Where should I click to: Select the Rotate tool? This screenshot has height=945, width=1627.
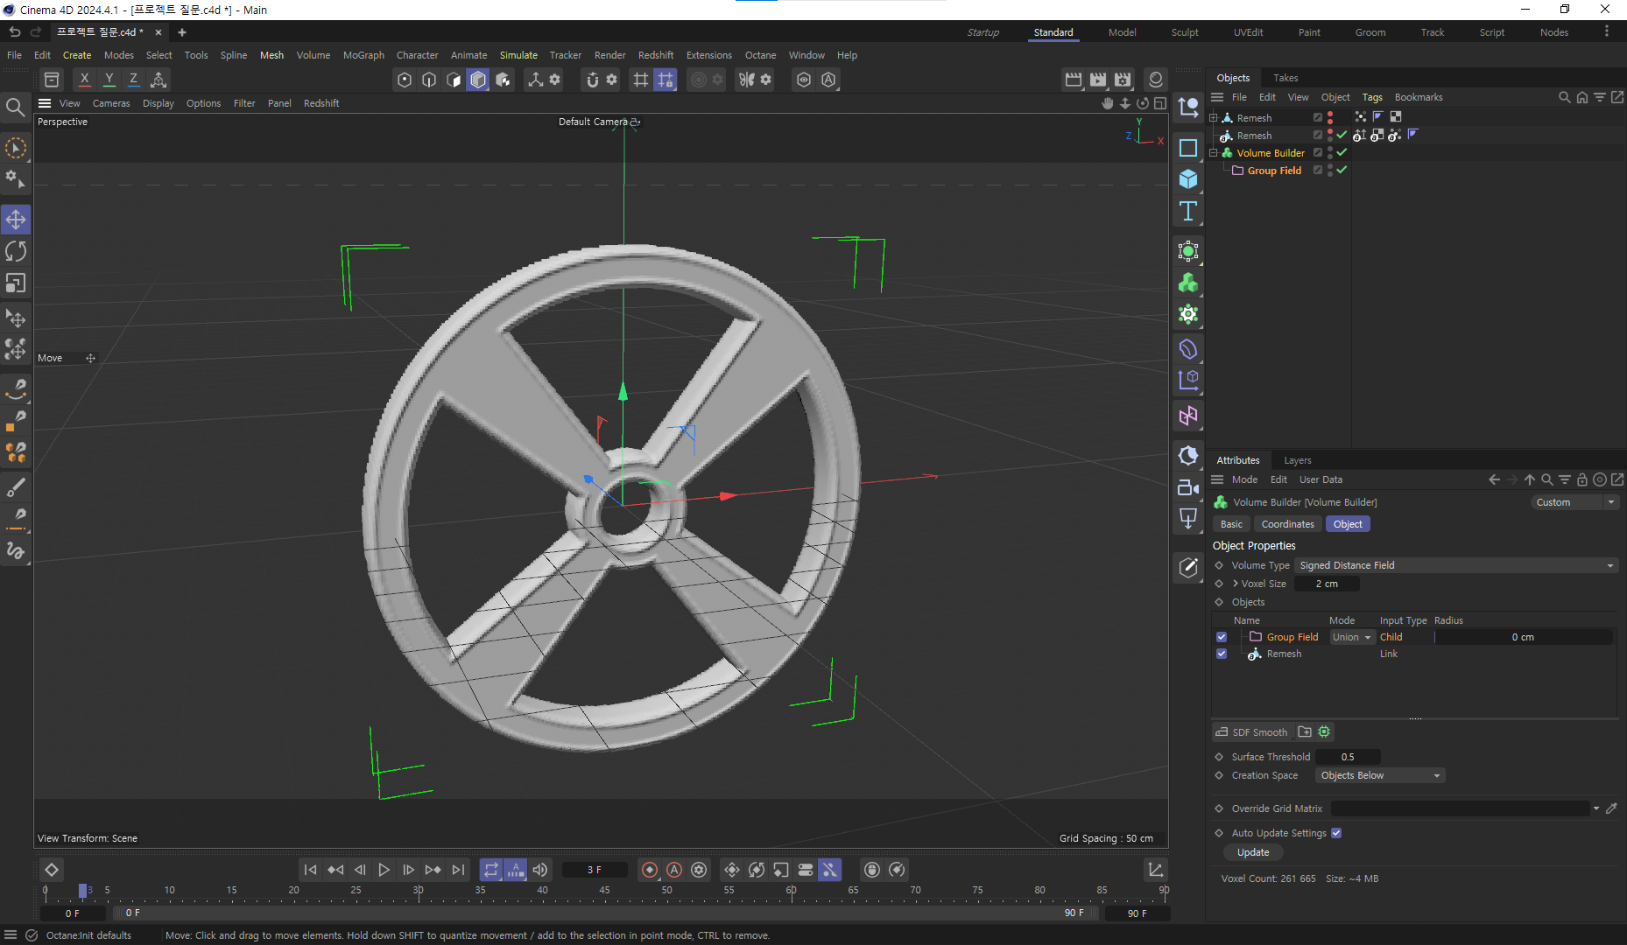pos(16,252)
